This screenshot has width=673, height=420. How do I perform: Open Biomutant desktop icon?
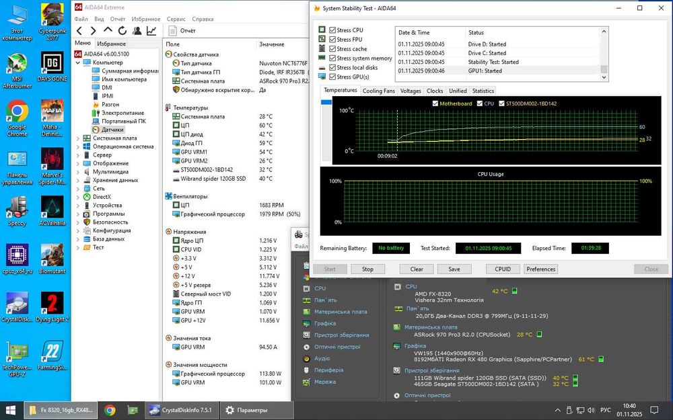click(x=52, y=259)
